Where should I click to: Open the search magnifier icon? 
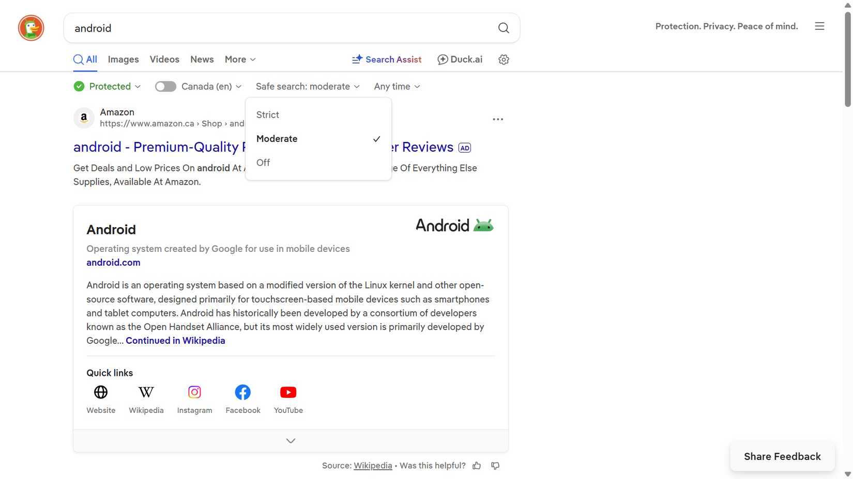click(x=502, y=28)
